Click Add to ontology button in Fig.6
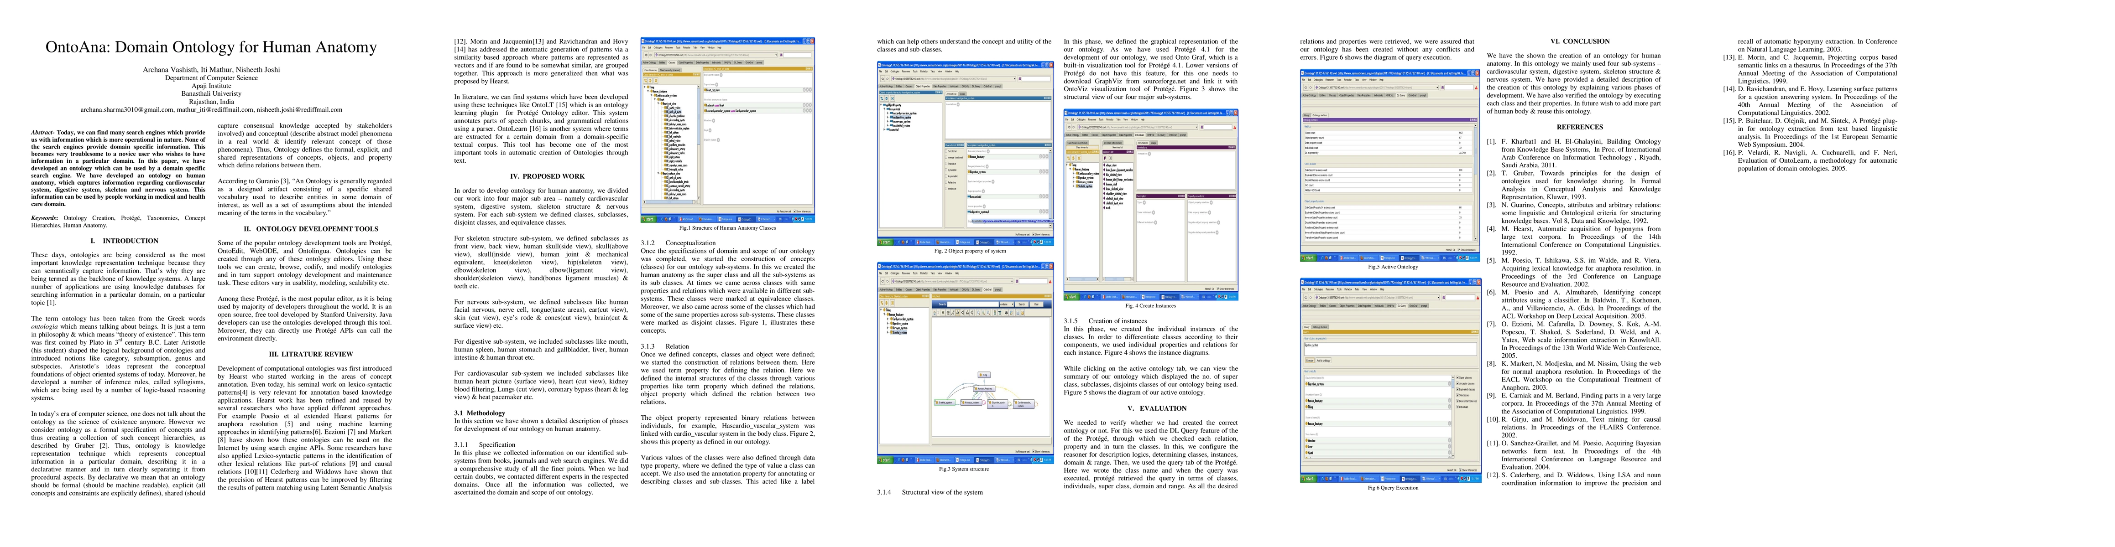This screenshot has width=2115, height=547. (x=1323, y=361)
